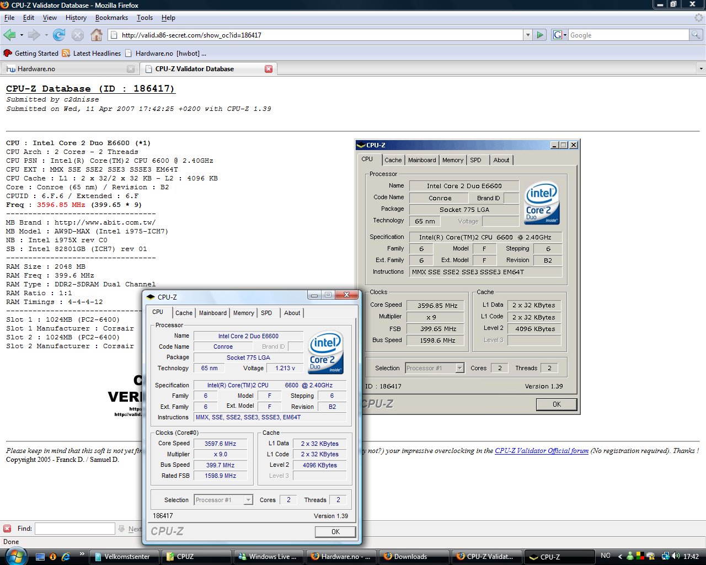Click the Find text field
The height and width of the screenshot is (565, 706).
(75, 529)
